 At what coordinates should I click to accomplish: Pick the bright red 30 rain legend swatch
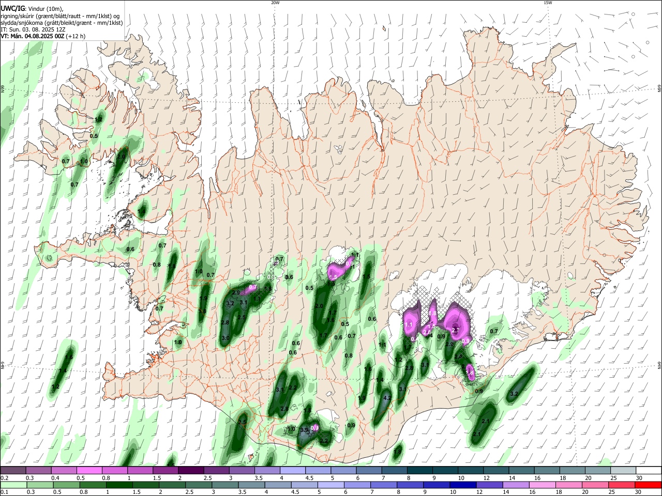(x=649, y=485)
